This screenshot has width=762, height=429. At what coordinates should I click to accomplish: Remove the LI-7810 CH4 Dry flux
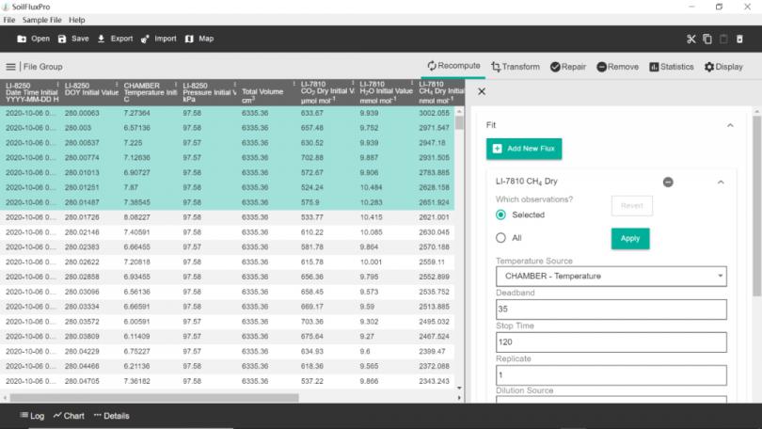[x=668, y=182]
